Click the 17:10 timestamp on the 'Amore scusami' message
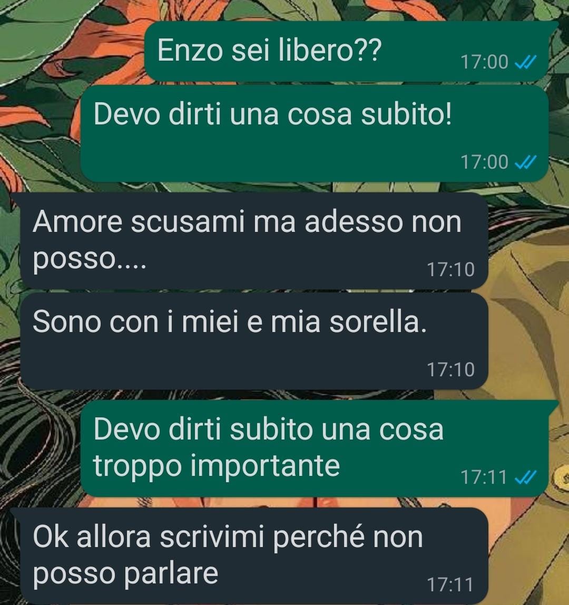This screenshot has height=605, width=569. click(x=450, y=269)
